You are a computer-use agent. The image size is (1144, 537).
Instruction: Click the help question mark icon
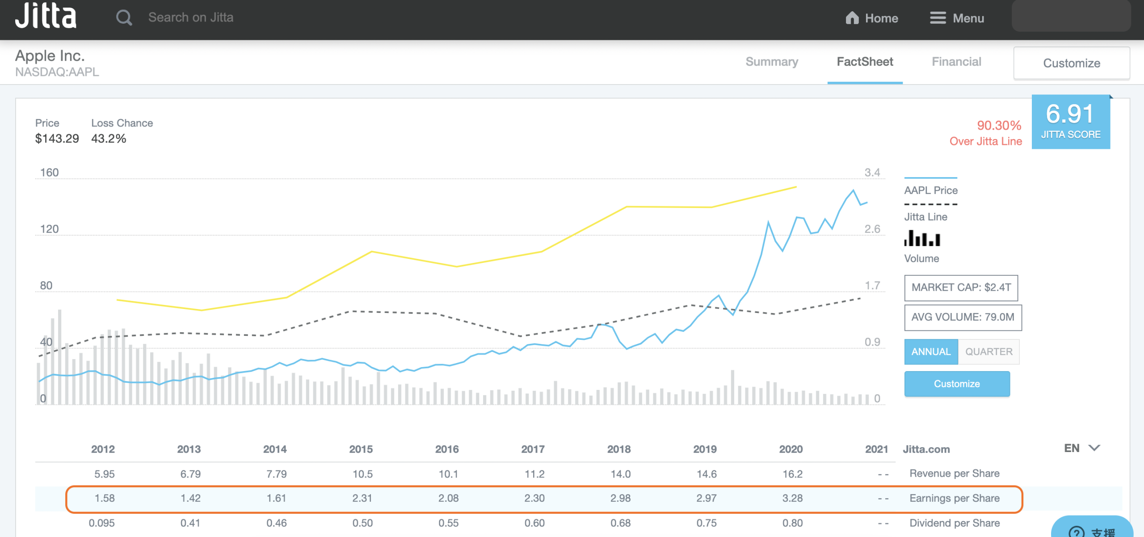click(1076, 532)
